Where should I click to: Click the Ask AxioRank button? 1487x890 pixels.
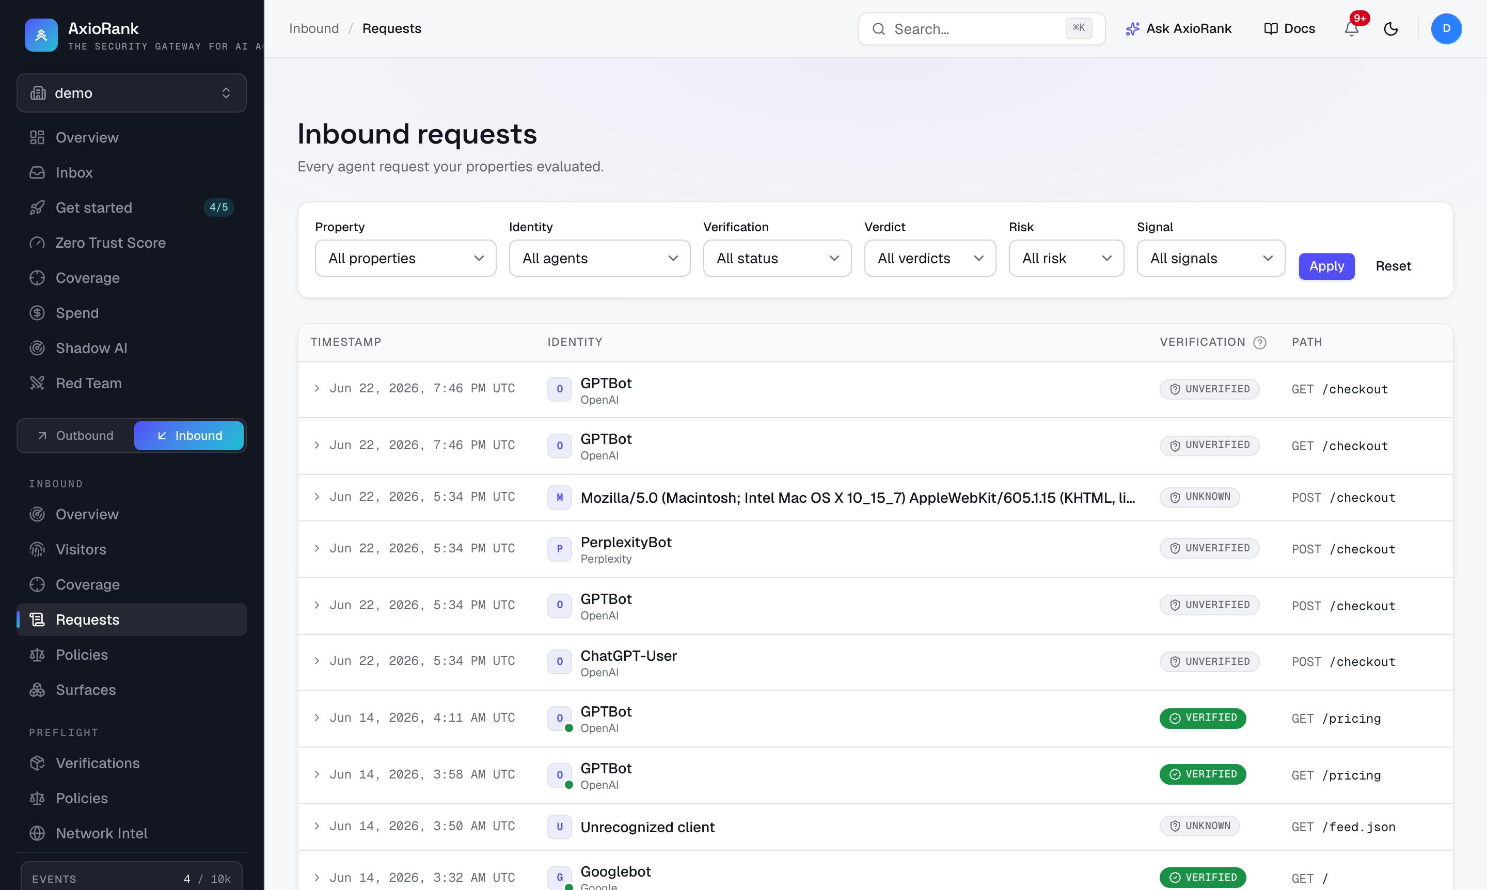pos(1179,29)
